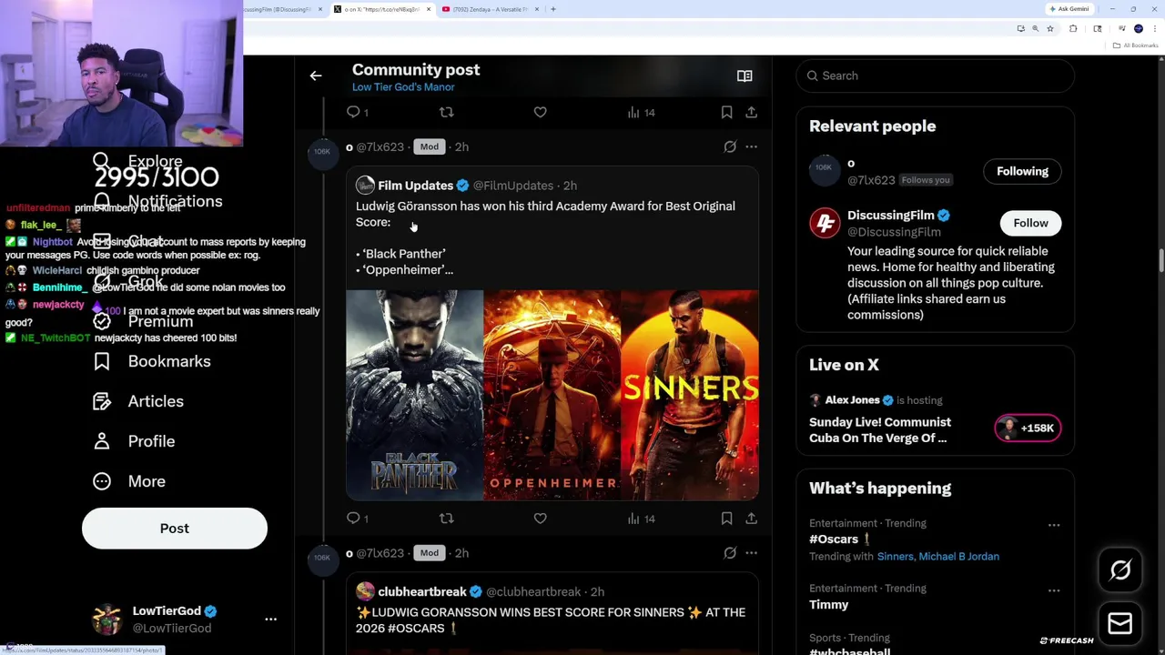Join the +158K live listeners button
1165x655 pixels.
[1028, 428]
